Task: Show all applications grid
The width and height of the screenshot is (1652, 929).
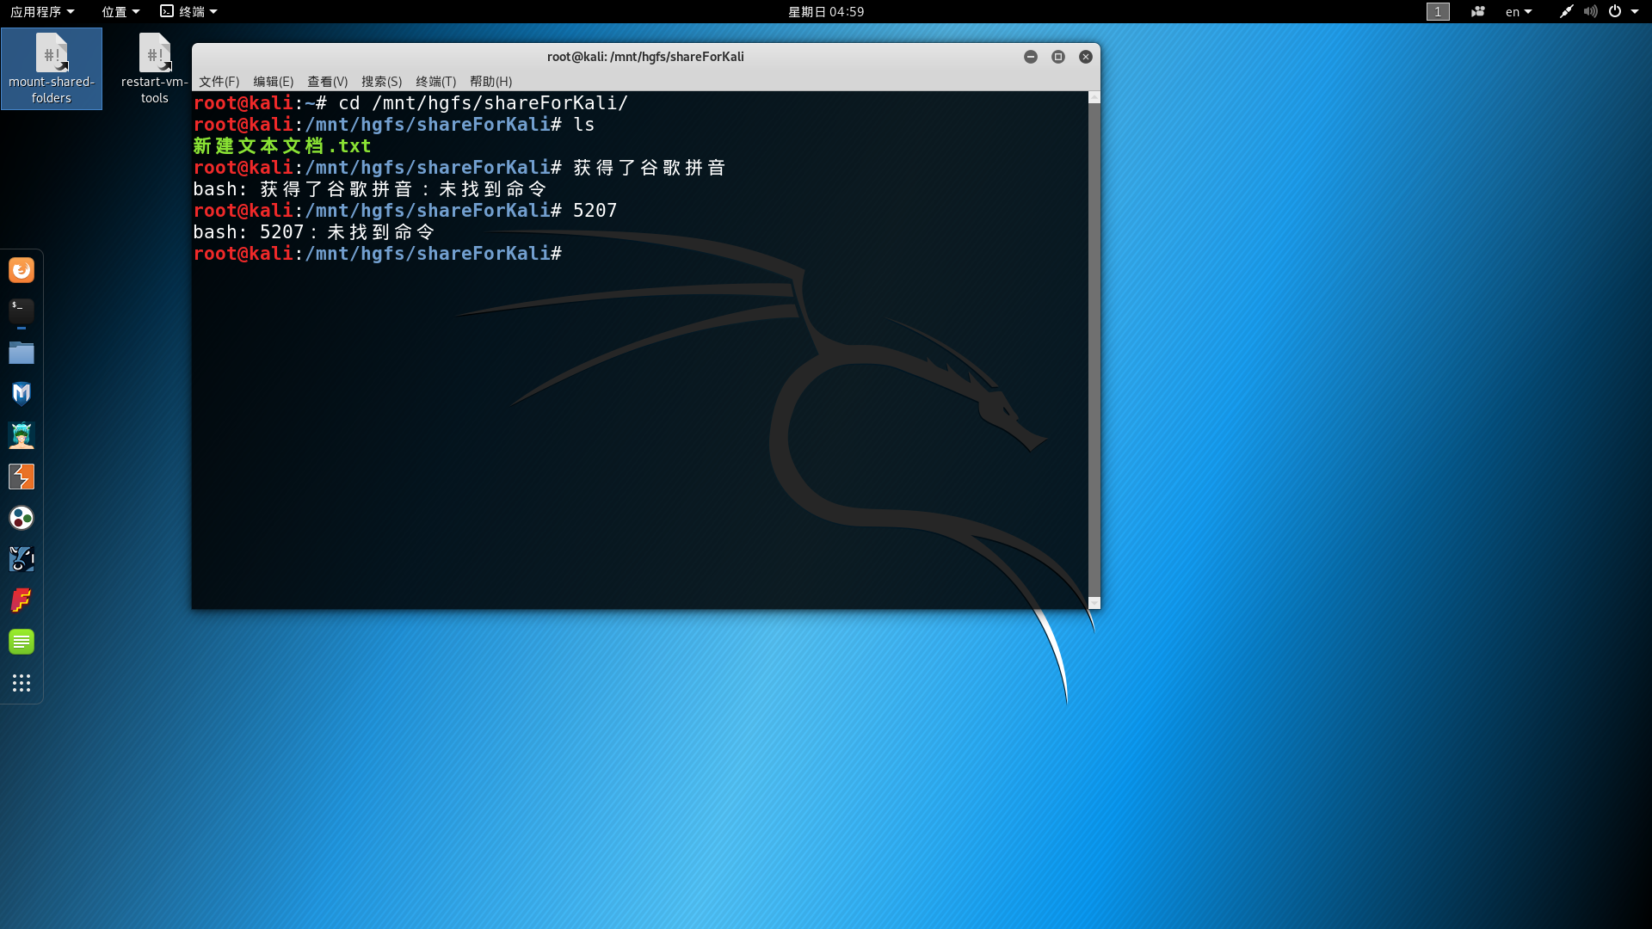Action: [x=22, y=683]
